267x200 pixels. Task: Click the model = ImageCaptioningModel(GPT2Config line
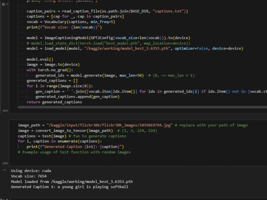[x=108, y=38]
